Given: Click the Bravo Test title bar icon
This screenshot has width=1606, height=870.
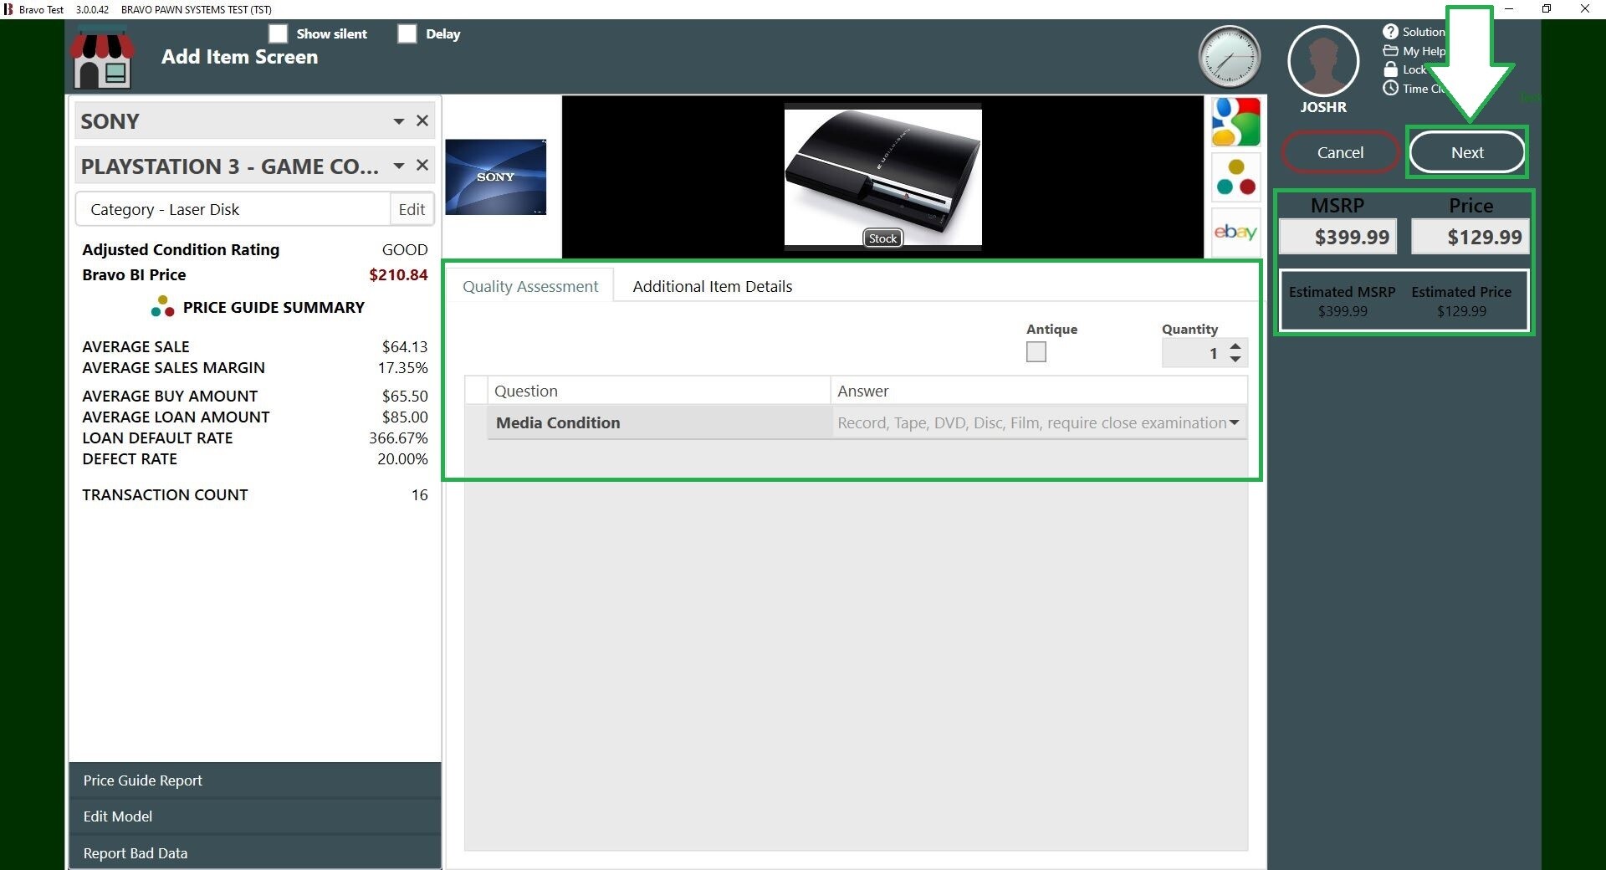Looking at the screenshot, I should click(x=8, y=9).
